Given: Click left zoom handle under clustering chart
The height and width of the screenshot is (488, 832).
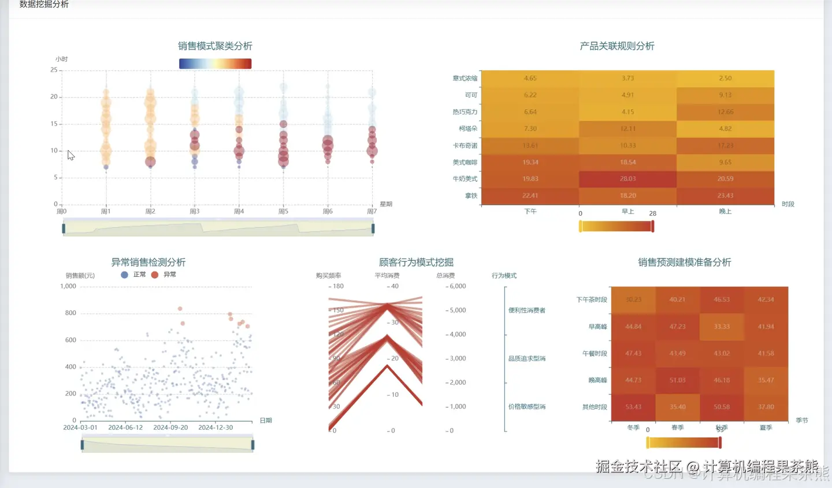Looking at the screenshot, I should click(x=64, y=229).
